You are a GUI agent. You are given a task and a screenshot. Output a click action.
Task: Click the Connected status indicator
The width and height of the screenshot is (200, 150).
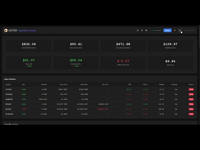[157, 31]
